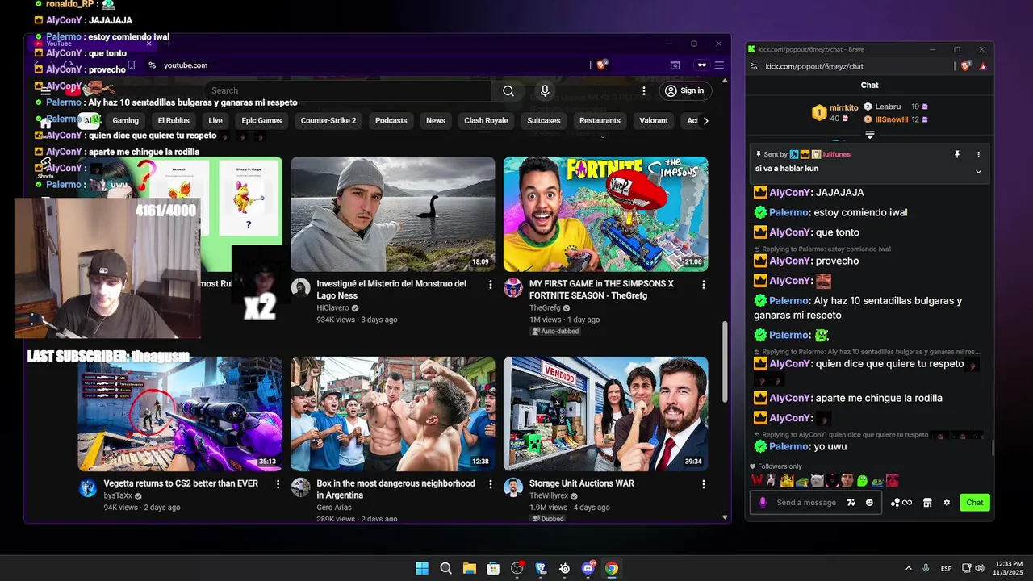This screenshot has width=1033, height=581.
Task: Click the 7TV emote icon in message box
Action: [851, 503]
